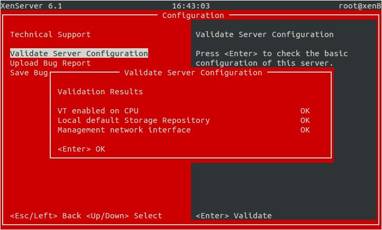This screenshot has width=382, height=230.
Task: Click the VT enabled on CPU row
Action: click(184, 111)
